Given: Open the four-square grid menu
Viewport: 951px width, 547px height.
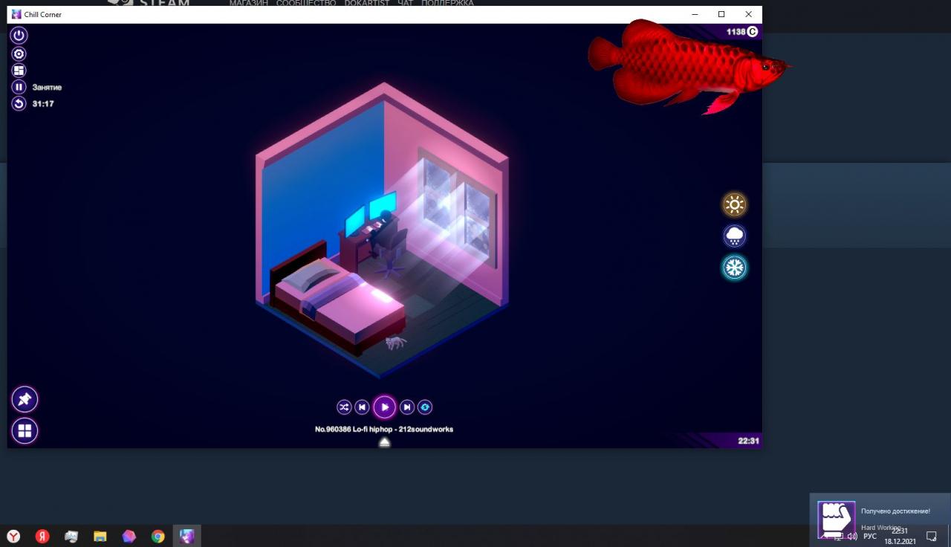Looking at the screenshot, I should pyautogui.click(x=25, y=430).
